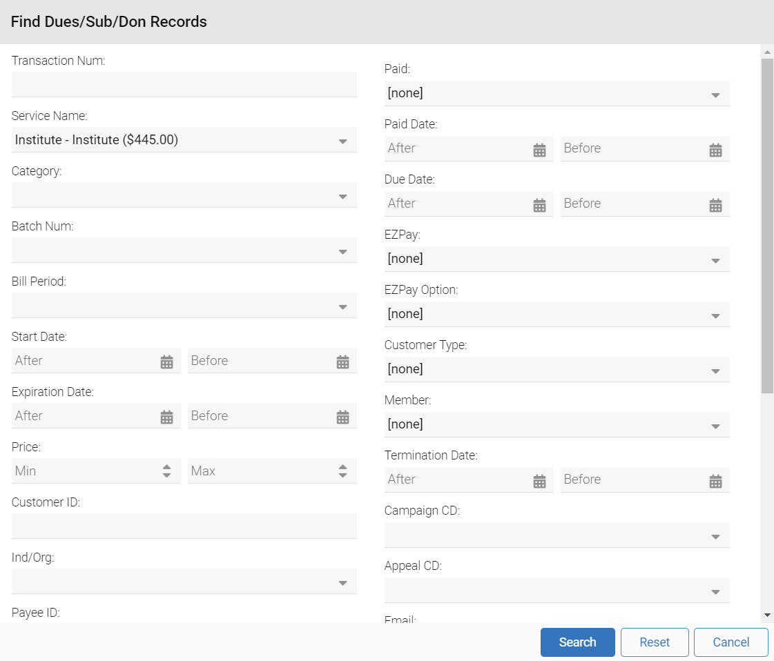
Task: Open calendar for Due Date Before field
Action: [716, 205]
